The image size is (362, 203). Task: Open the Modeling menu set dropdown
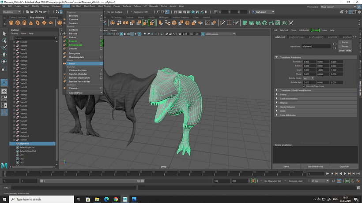coord(11,12)
